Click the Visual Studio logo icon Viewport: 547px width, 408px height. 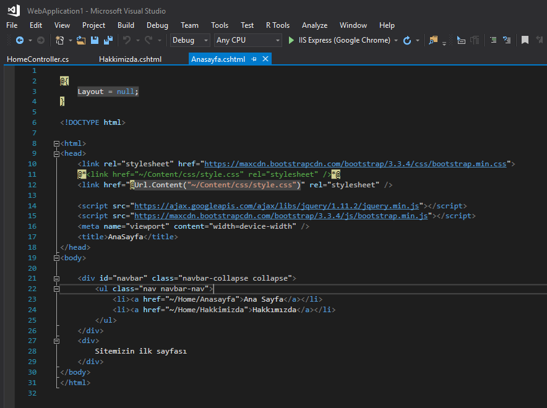point(14,11)
